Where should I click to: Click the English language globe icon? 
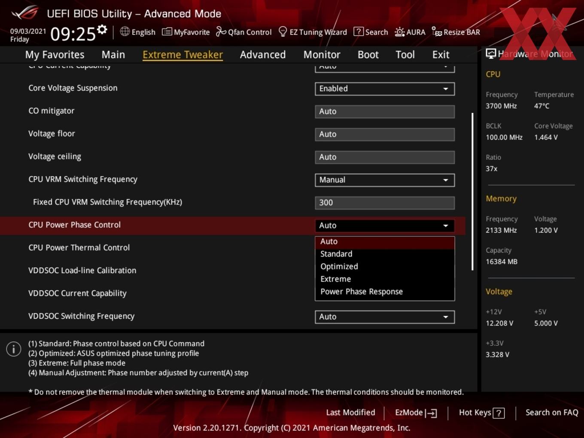pyautogui.click(x=125, y=31)
